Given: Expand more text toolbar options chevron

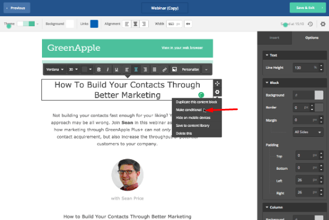Looking at the screenshot, I should 206,69.
